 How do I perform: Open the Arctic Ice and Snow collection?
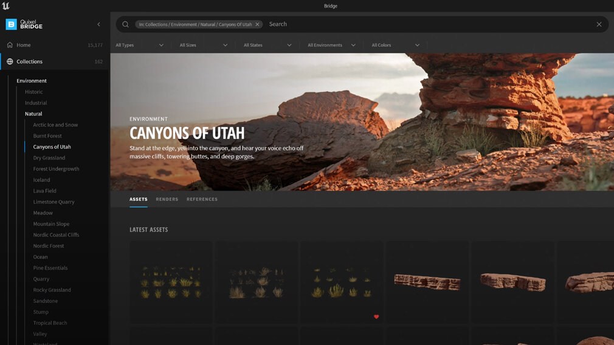pyautogui.click(x=55, y=125)
